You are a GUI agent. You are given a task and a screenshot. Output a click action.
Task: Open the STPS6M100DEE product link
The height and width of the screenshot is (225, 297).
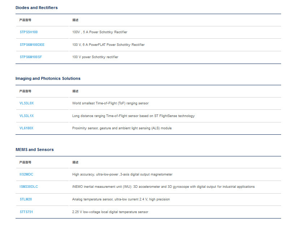pyautogui.click(x=32, y=45)
